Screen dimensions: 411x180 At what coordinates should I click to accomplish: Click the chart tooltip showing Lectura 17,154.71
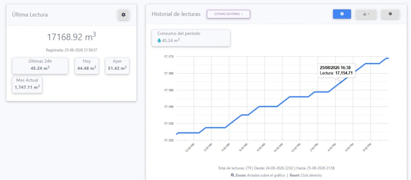[336, 70]
